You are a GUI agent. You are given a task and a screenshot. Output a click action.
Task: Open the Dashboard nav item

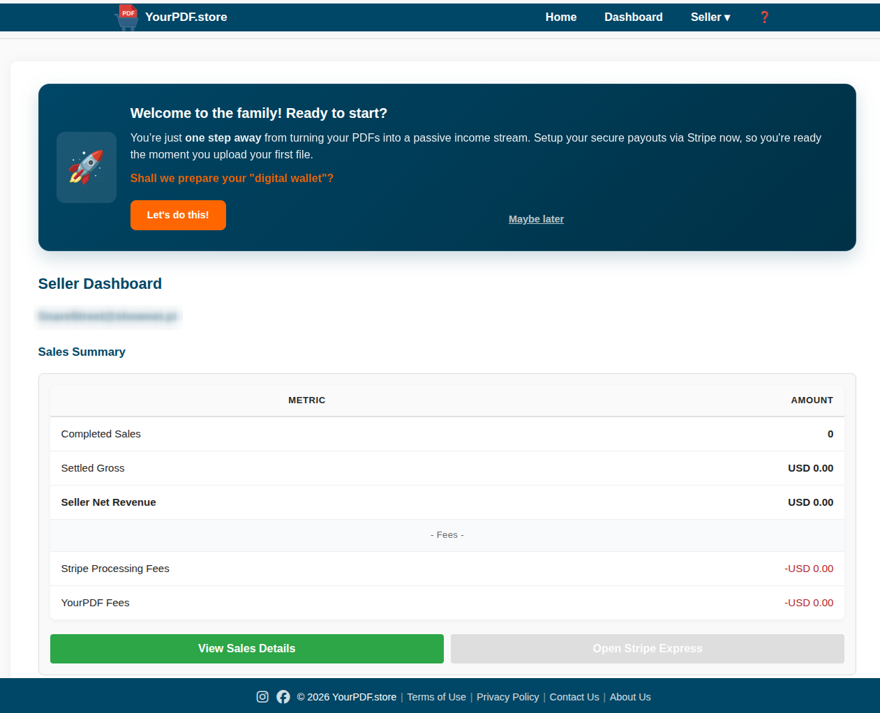[x=634, y=17]
